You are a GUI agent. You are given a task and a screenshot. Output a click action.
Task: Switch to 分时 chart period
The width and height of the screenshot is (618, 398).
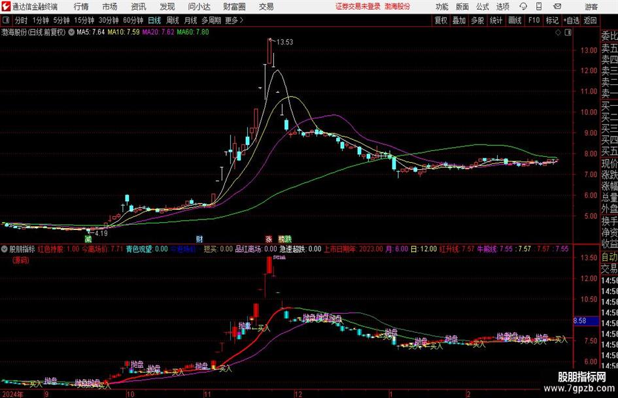[21, 20]
